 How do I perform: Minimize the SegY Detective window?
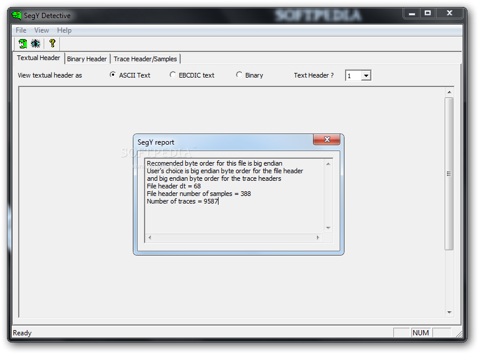click(x=412, y=13)
